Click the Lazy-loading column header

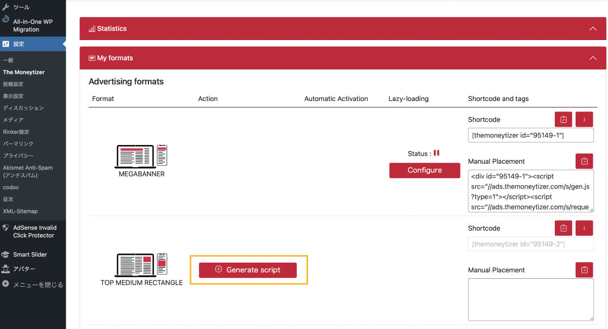[x=408, y=99]
